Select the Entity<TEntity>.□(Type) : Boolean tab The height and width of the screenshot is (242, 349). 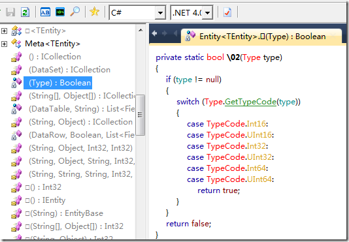click(261, 36)
